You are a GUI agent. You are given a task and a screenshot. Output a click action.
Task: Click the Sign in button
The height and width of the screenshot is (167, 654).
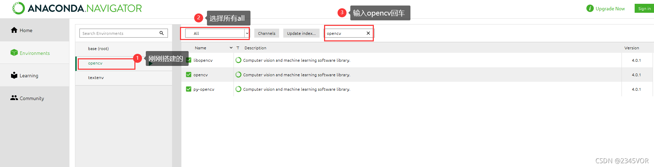click(644, 8)
